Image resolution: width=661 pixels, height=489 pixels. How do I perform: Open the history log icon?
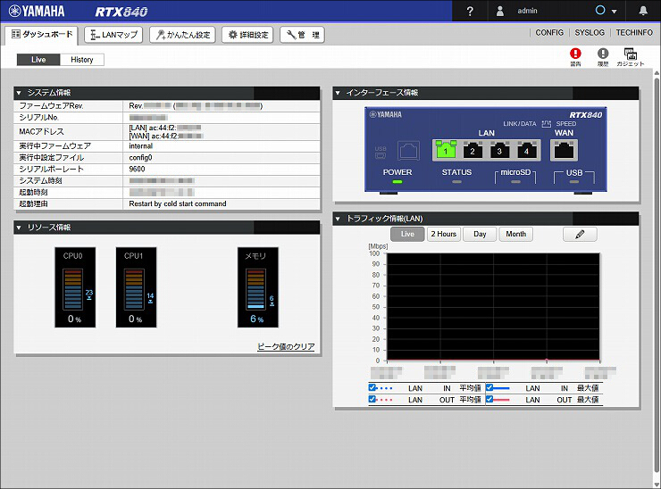coord(602,54)
